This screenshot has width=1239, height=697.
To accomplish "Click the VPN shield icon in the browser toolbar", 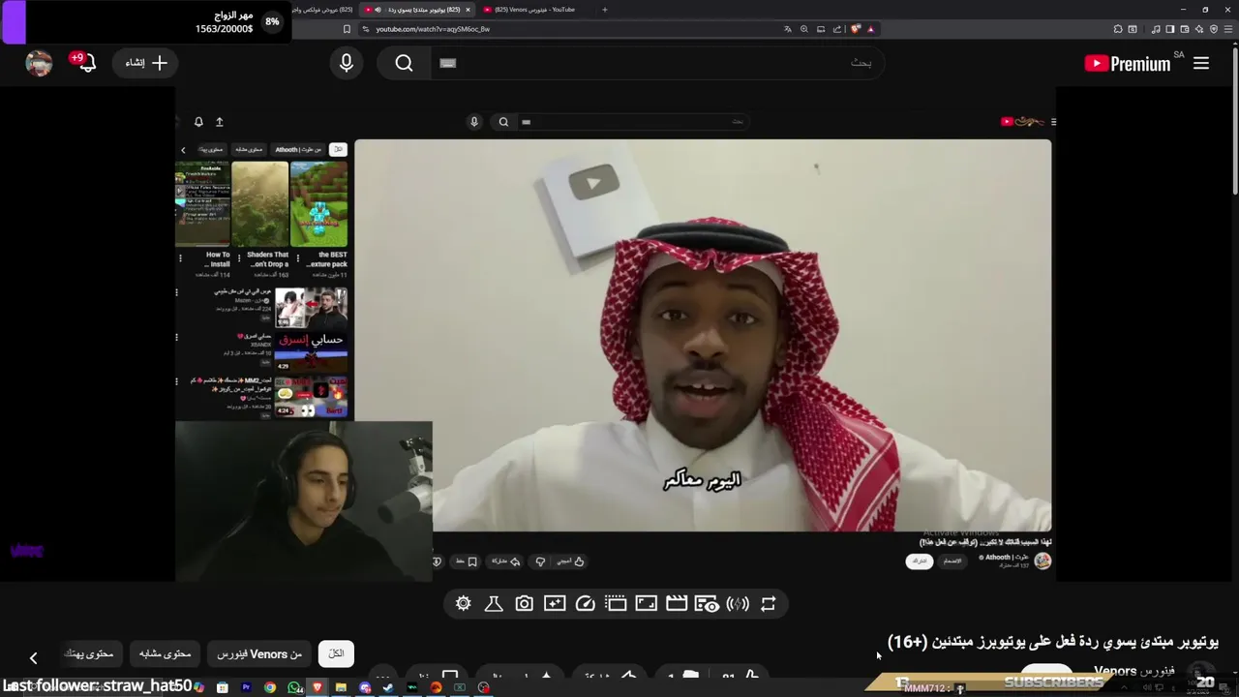I will coord(1214,29).
